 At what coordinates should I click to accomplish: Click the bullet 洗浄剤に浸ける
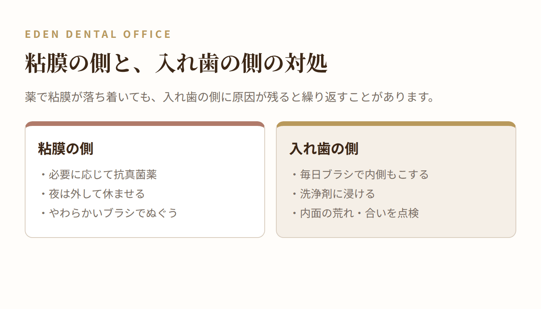(x=333, y=194)
